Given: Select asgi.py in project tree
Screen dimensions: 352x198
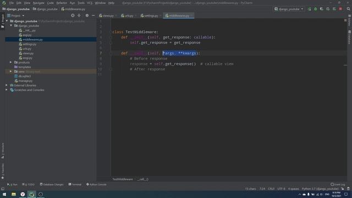Looking at the screenshot, I should [25, 35].
